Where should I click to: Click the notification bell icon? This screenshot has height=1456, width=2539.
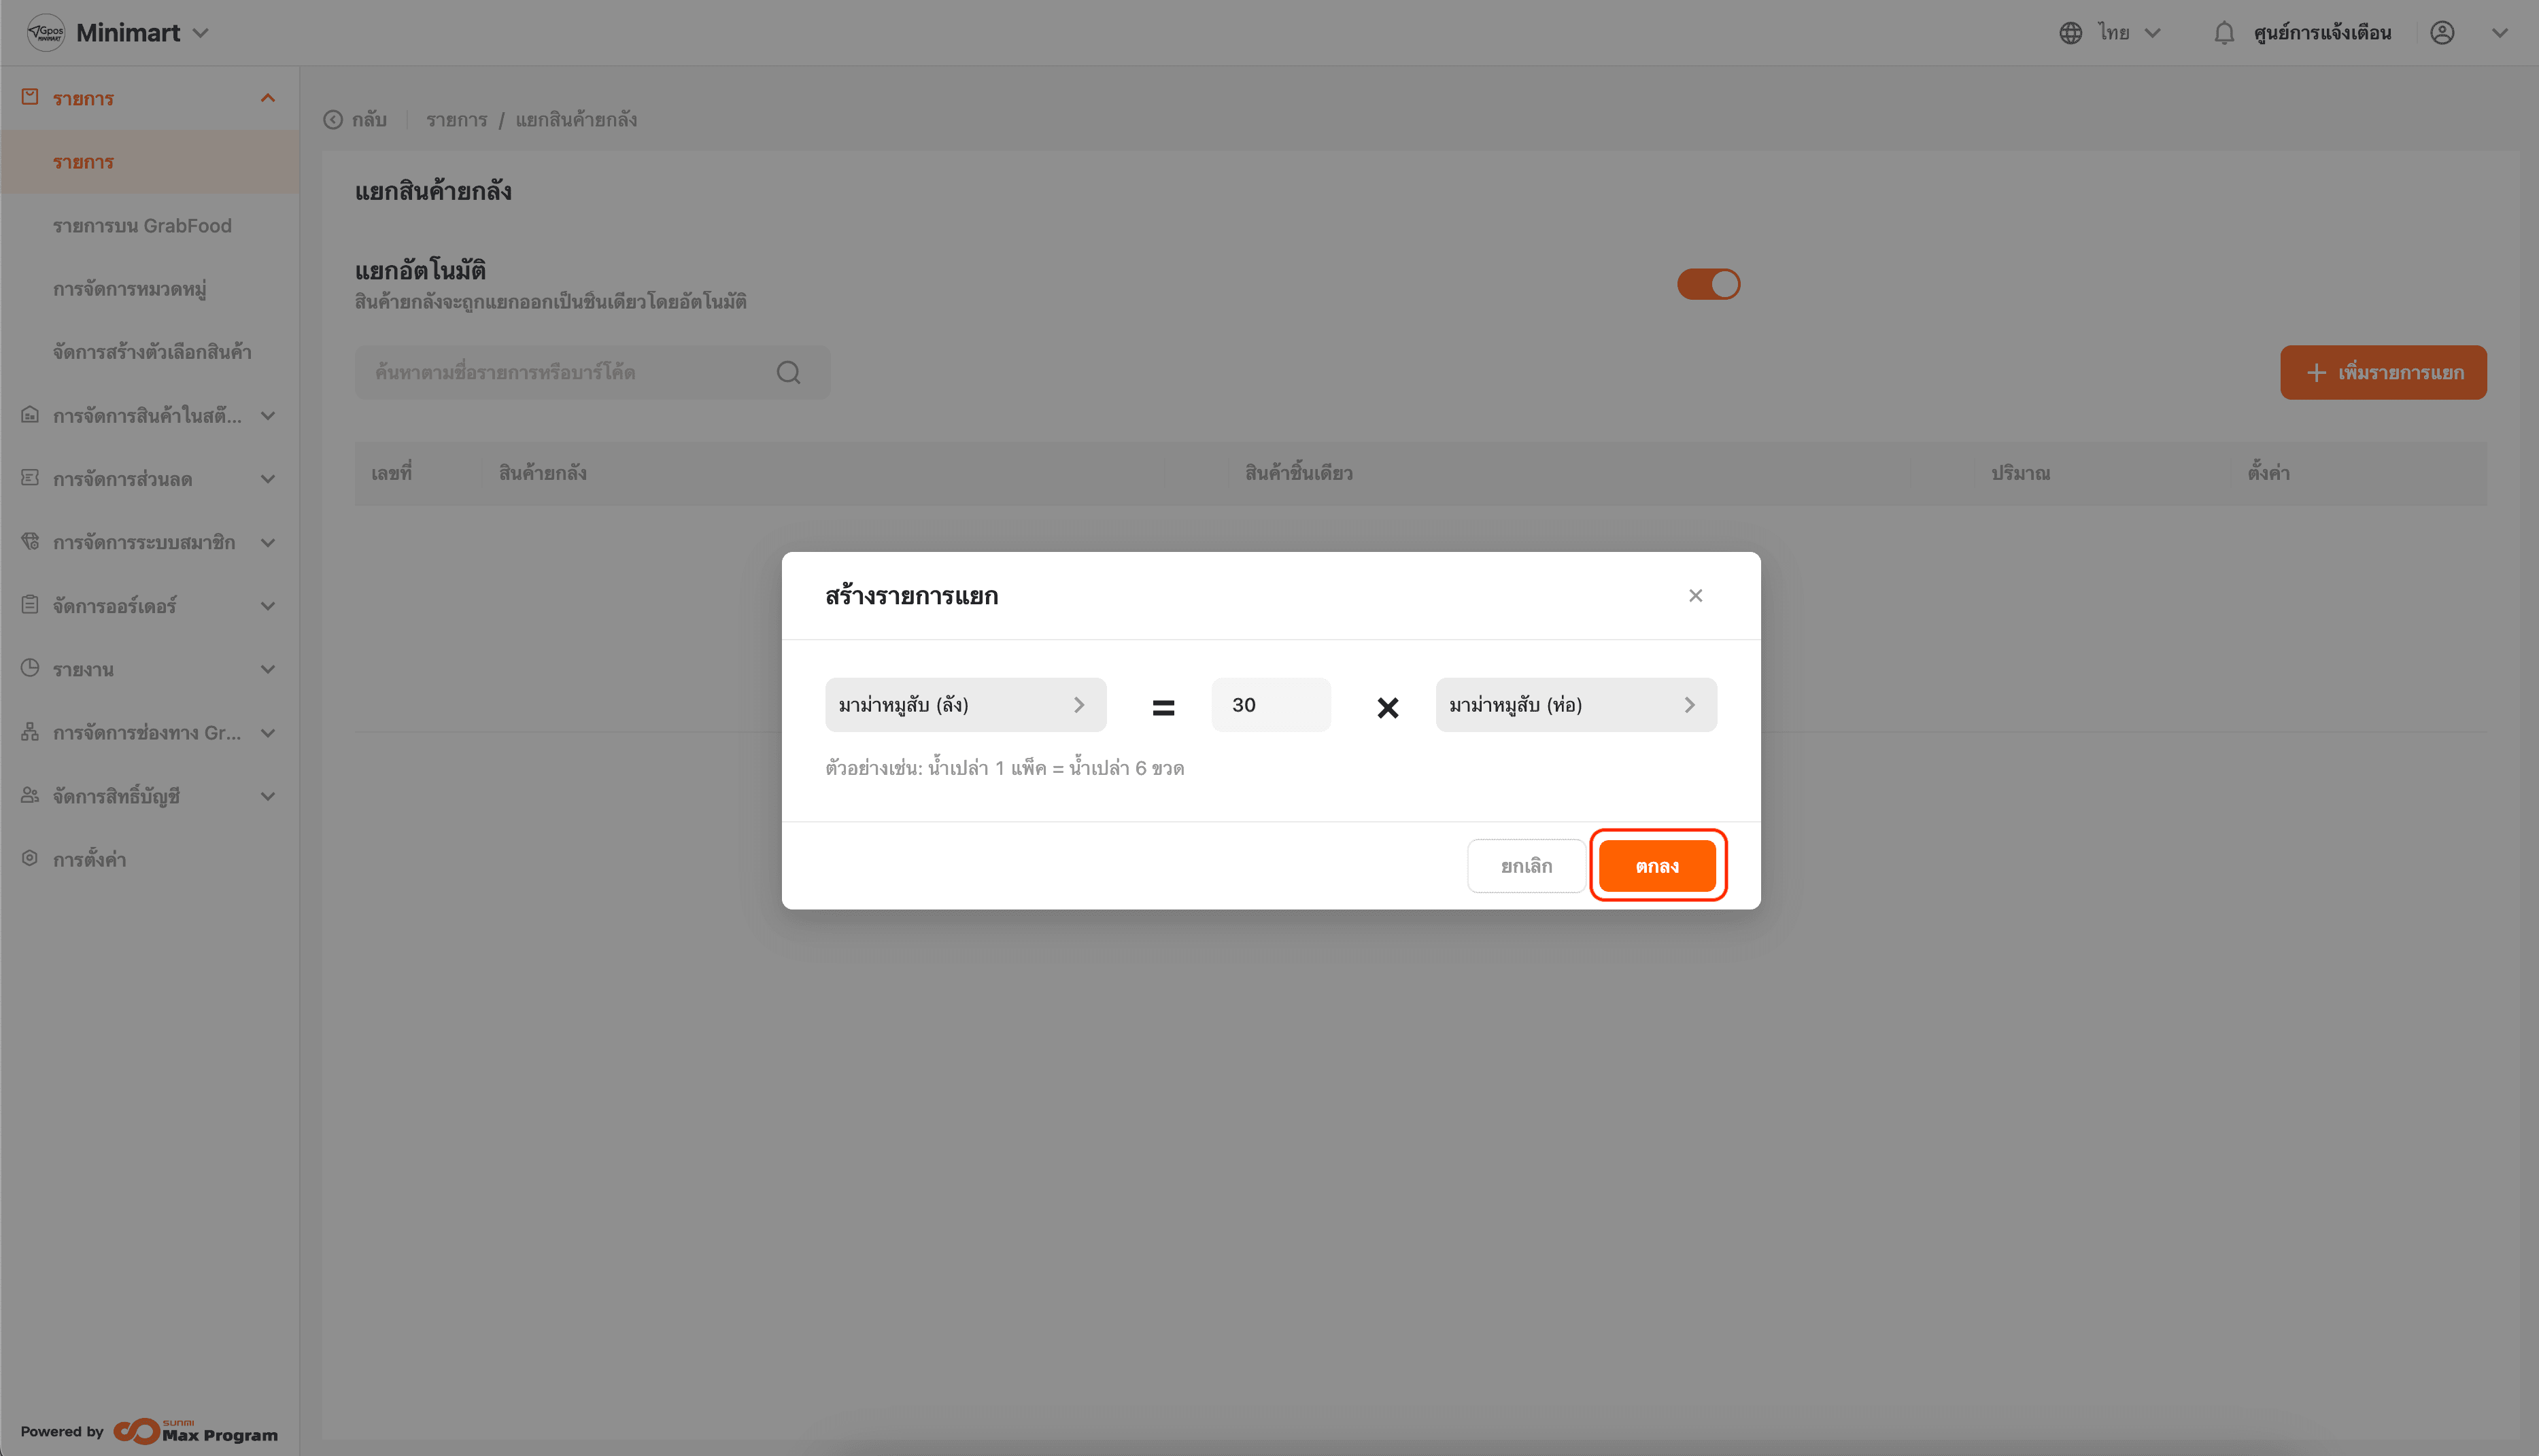click(2223, 33)
